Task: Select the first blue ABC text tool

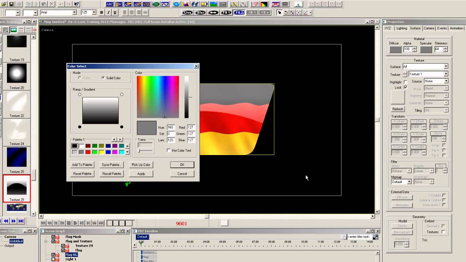Action: click(110, 4)
